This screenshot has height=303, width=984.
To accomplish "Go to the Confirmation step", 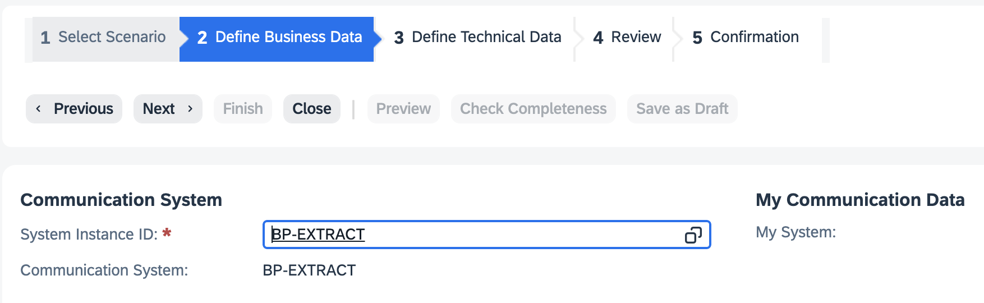I will 746,38.
